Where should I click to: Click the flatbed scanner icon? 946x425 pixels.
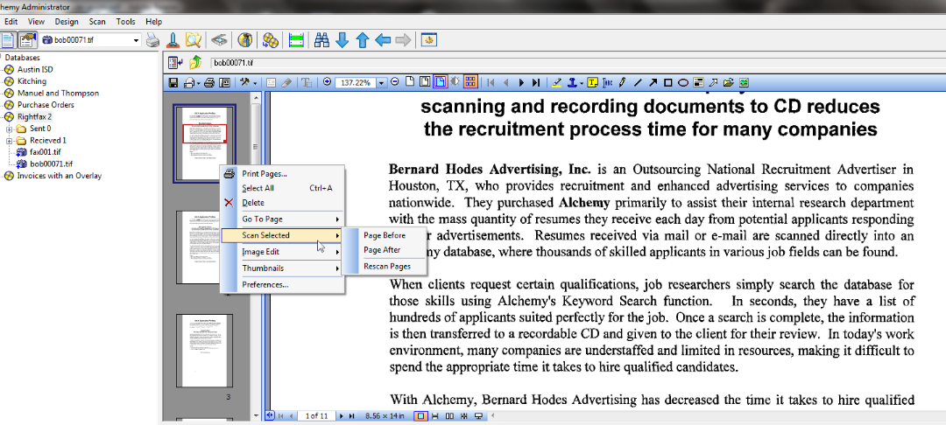tap(219, 40)
